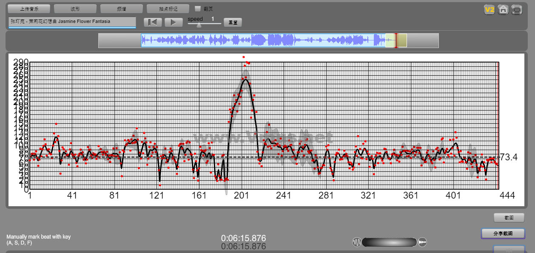Click the 重置 speed reset button
535x253 pixels.
click(233, 23)
